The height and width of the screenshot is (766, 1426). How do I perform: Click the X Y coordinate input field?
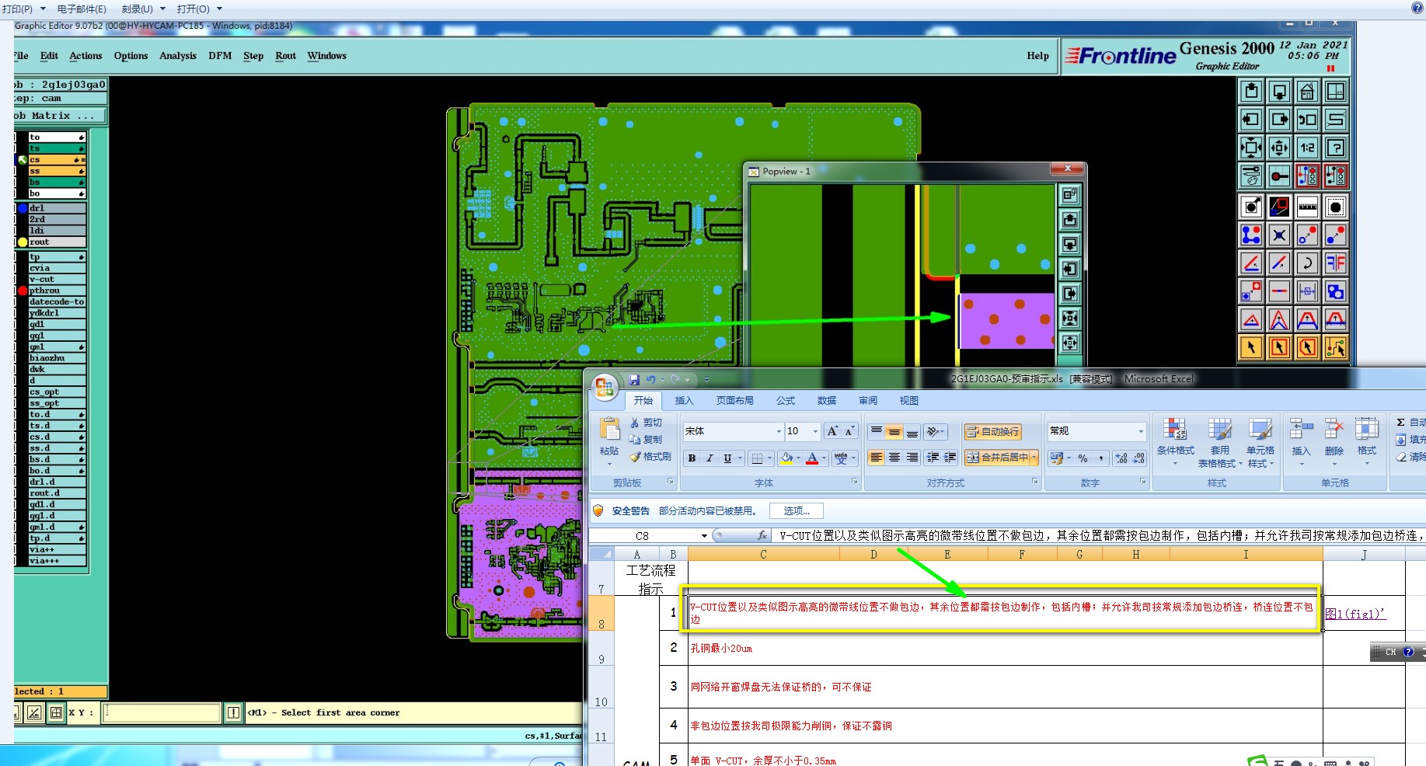point(162,712)
